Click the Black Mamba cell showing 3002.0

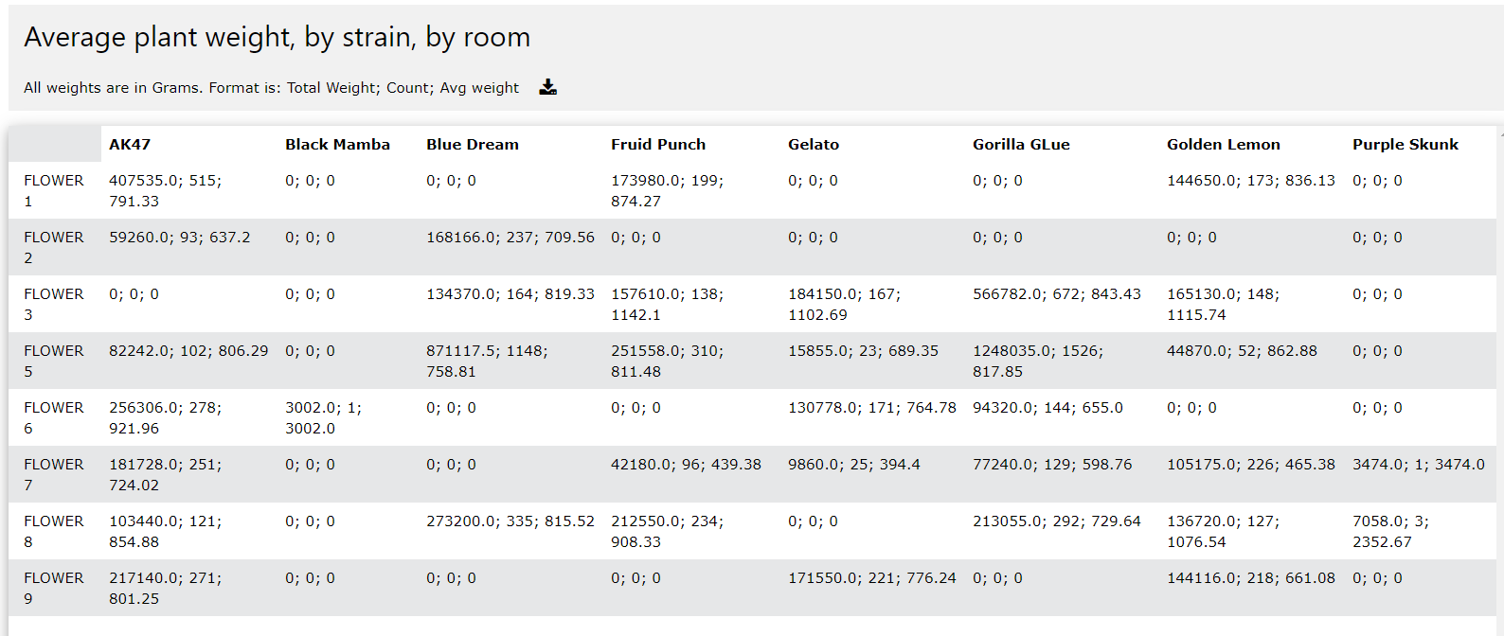tap(323, 417)
